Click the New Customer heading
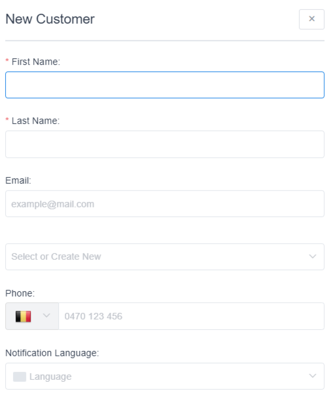Image resolution: width=335 pixels, height=406 pixels. pyautogui.click(x=50, y=19)
